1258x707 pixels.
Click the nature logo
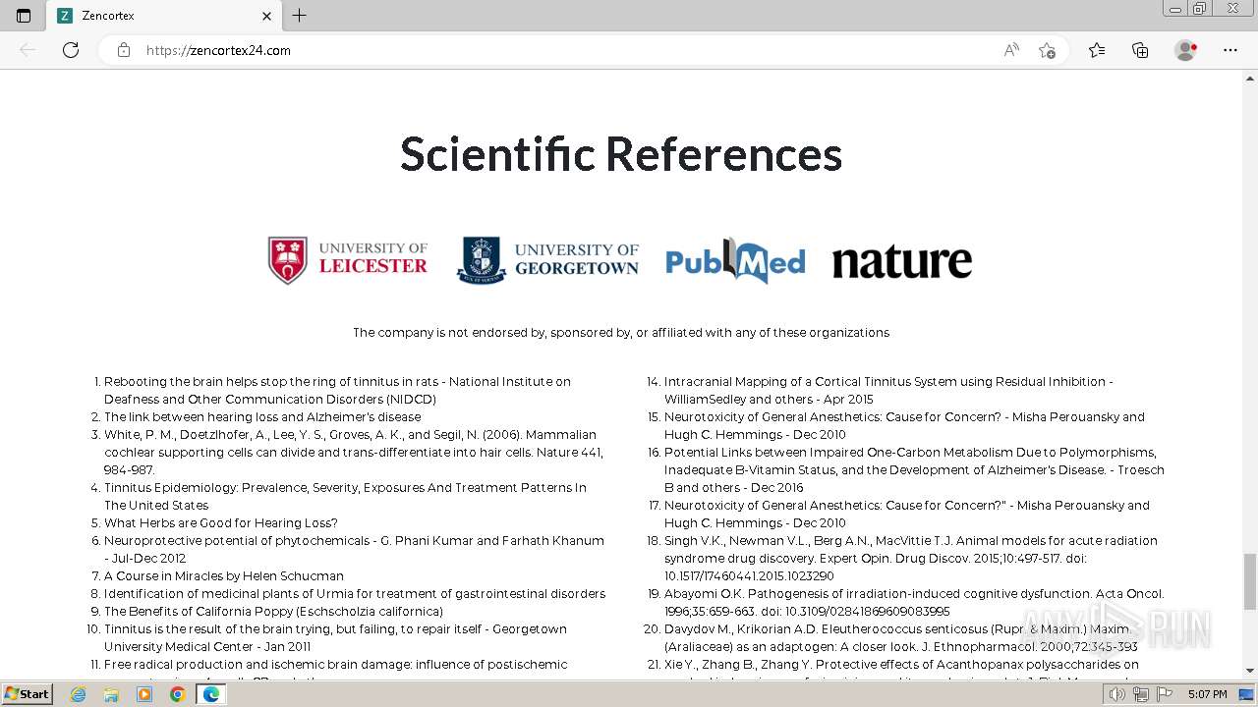click(901, 261)
